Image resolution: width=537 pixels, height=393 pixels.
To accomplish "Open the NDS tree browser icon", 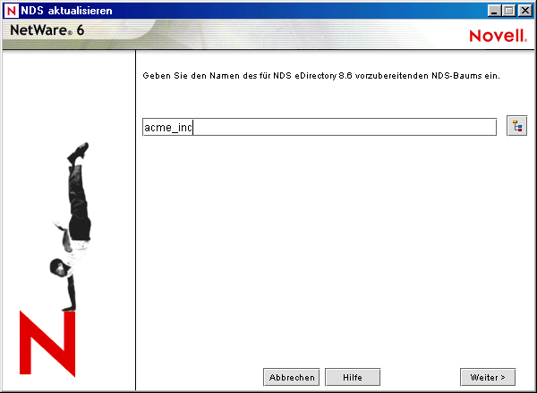I will point(516,126).
